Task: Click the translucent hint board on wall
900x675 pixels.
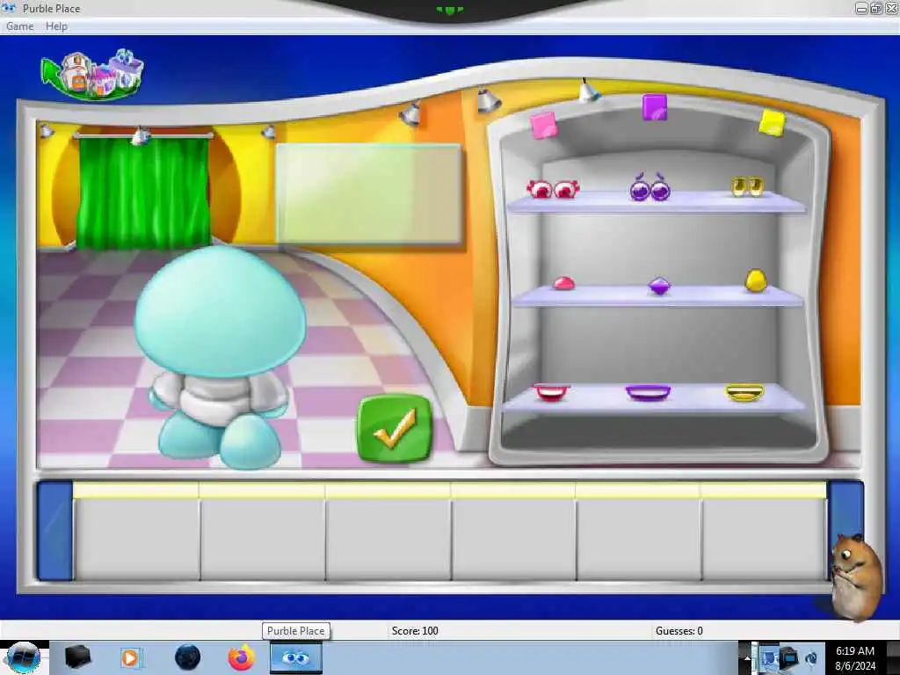Action: 368,194
